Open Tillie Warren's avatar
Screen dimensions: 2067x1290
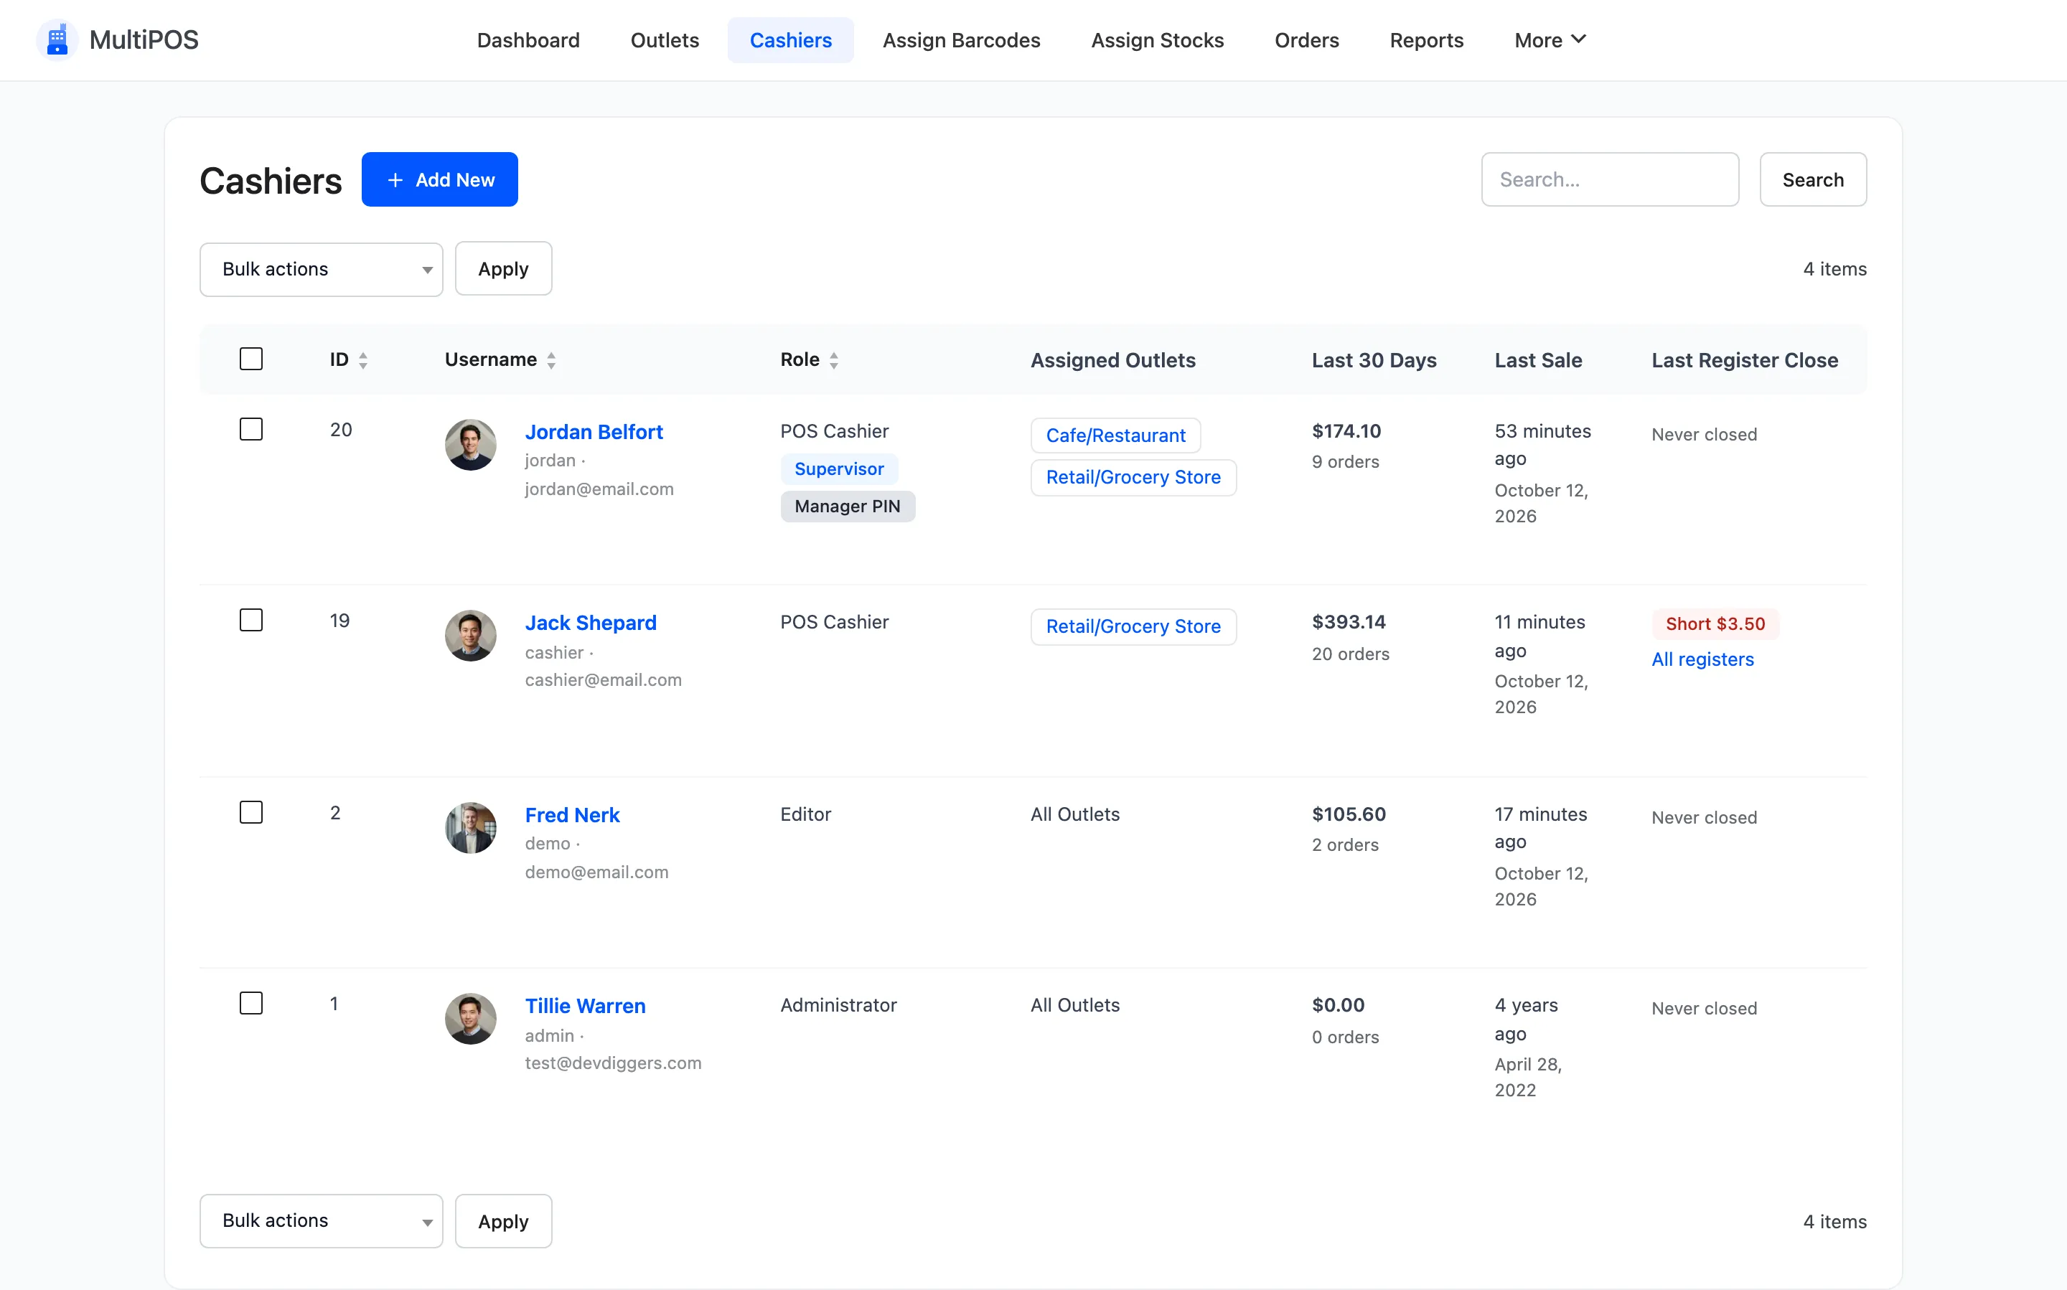(470, 1019)
